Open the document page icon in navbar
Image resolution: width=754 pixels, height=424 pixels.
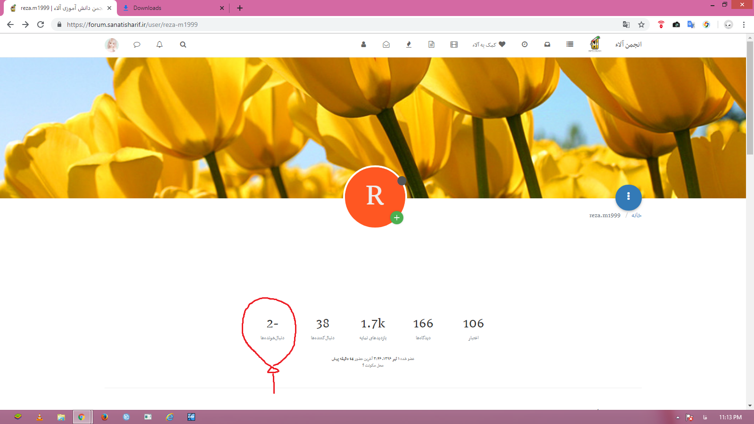pyautogui.click(x=431, y=44)
